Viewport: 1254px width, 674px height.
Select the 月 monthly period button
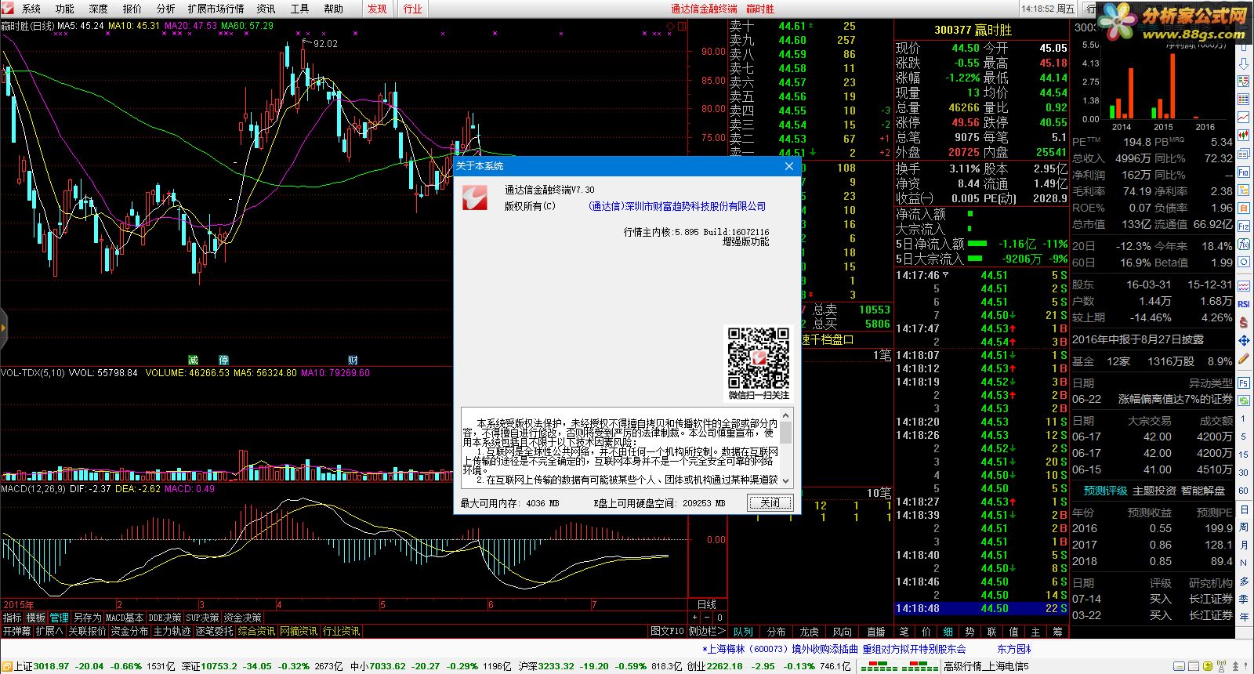click(x=1244, y=545)
